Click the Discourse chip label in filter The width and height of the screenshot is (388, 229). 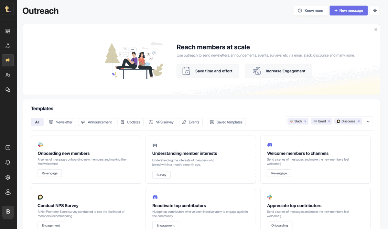click(348, 121)
